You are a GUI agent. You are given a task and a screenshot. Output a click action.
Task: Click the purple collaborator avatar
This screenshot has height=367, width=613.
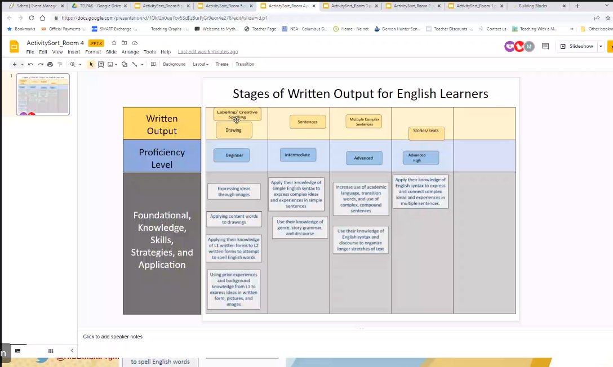pos(509,47)
